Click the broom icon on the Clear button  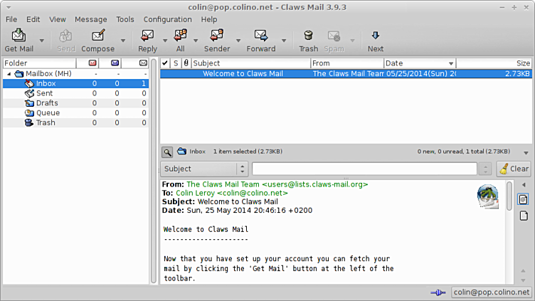pyautogui.click(x=504, y=169)
